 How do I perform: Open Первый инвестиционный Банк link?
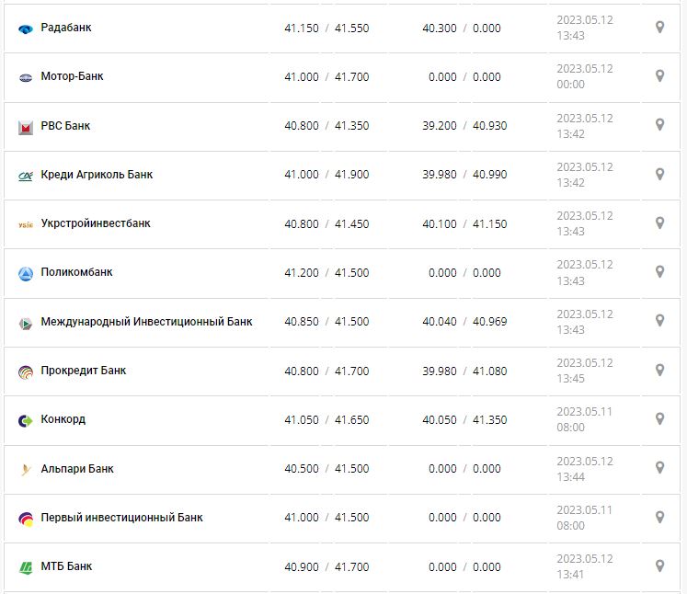121,518
